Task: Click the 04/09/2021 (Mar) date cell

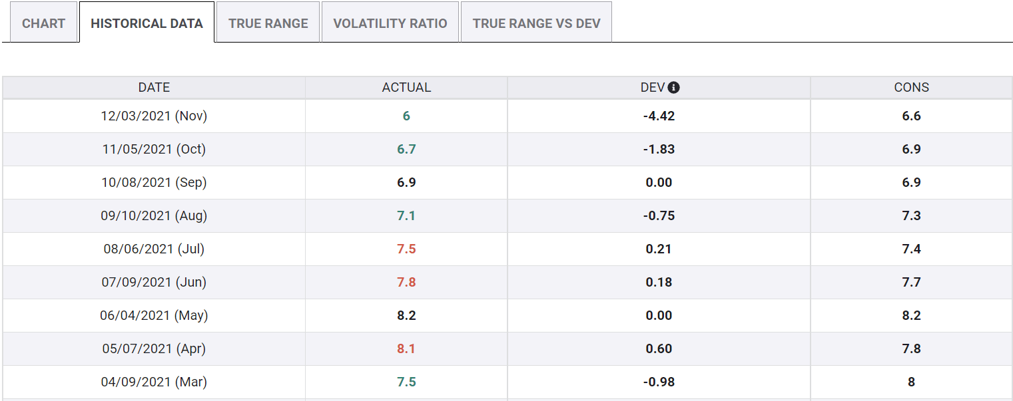Action: (x=154, y=382)
